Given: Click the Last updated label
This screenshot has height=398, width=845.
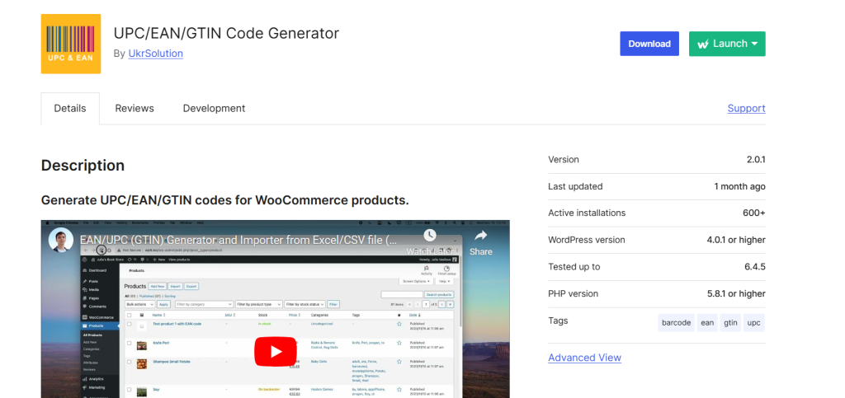Looking at the screenshot, I should pos(575,186).
